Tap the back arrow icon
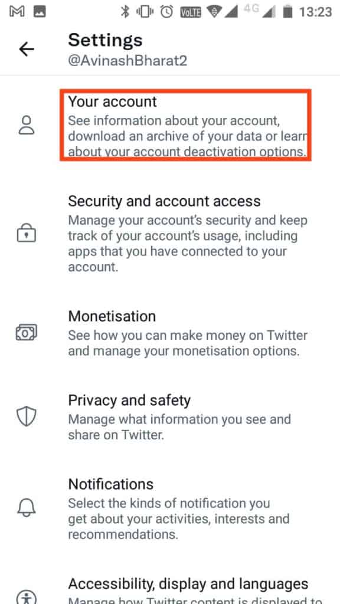340x604 pixels. [27, 50]
